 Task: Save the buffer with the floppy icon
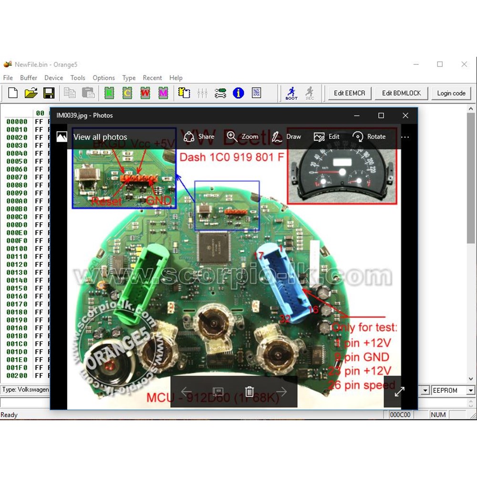point(49,93)
